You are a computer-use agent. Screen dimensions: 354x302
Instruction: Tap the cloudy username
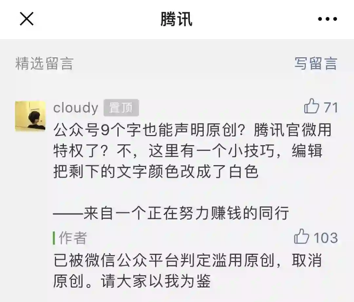76,108
